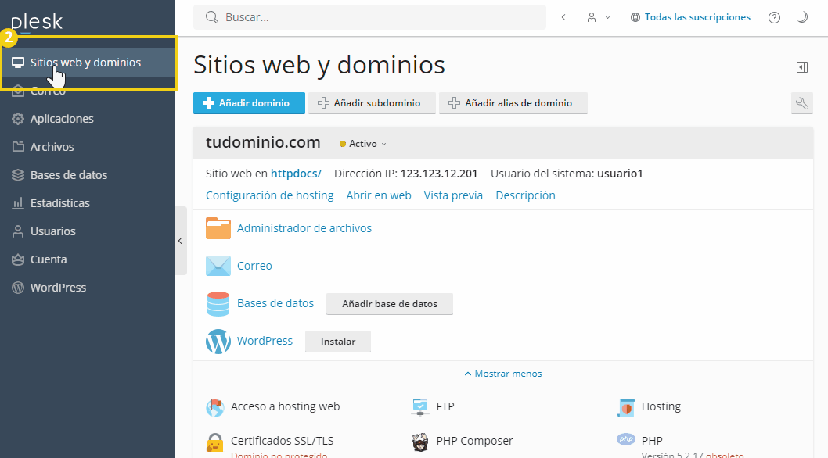Click the Añadir dominio button
This screenshot has height=458, width=828.
pyautogui.click(x=249, y=103)
